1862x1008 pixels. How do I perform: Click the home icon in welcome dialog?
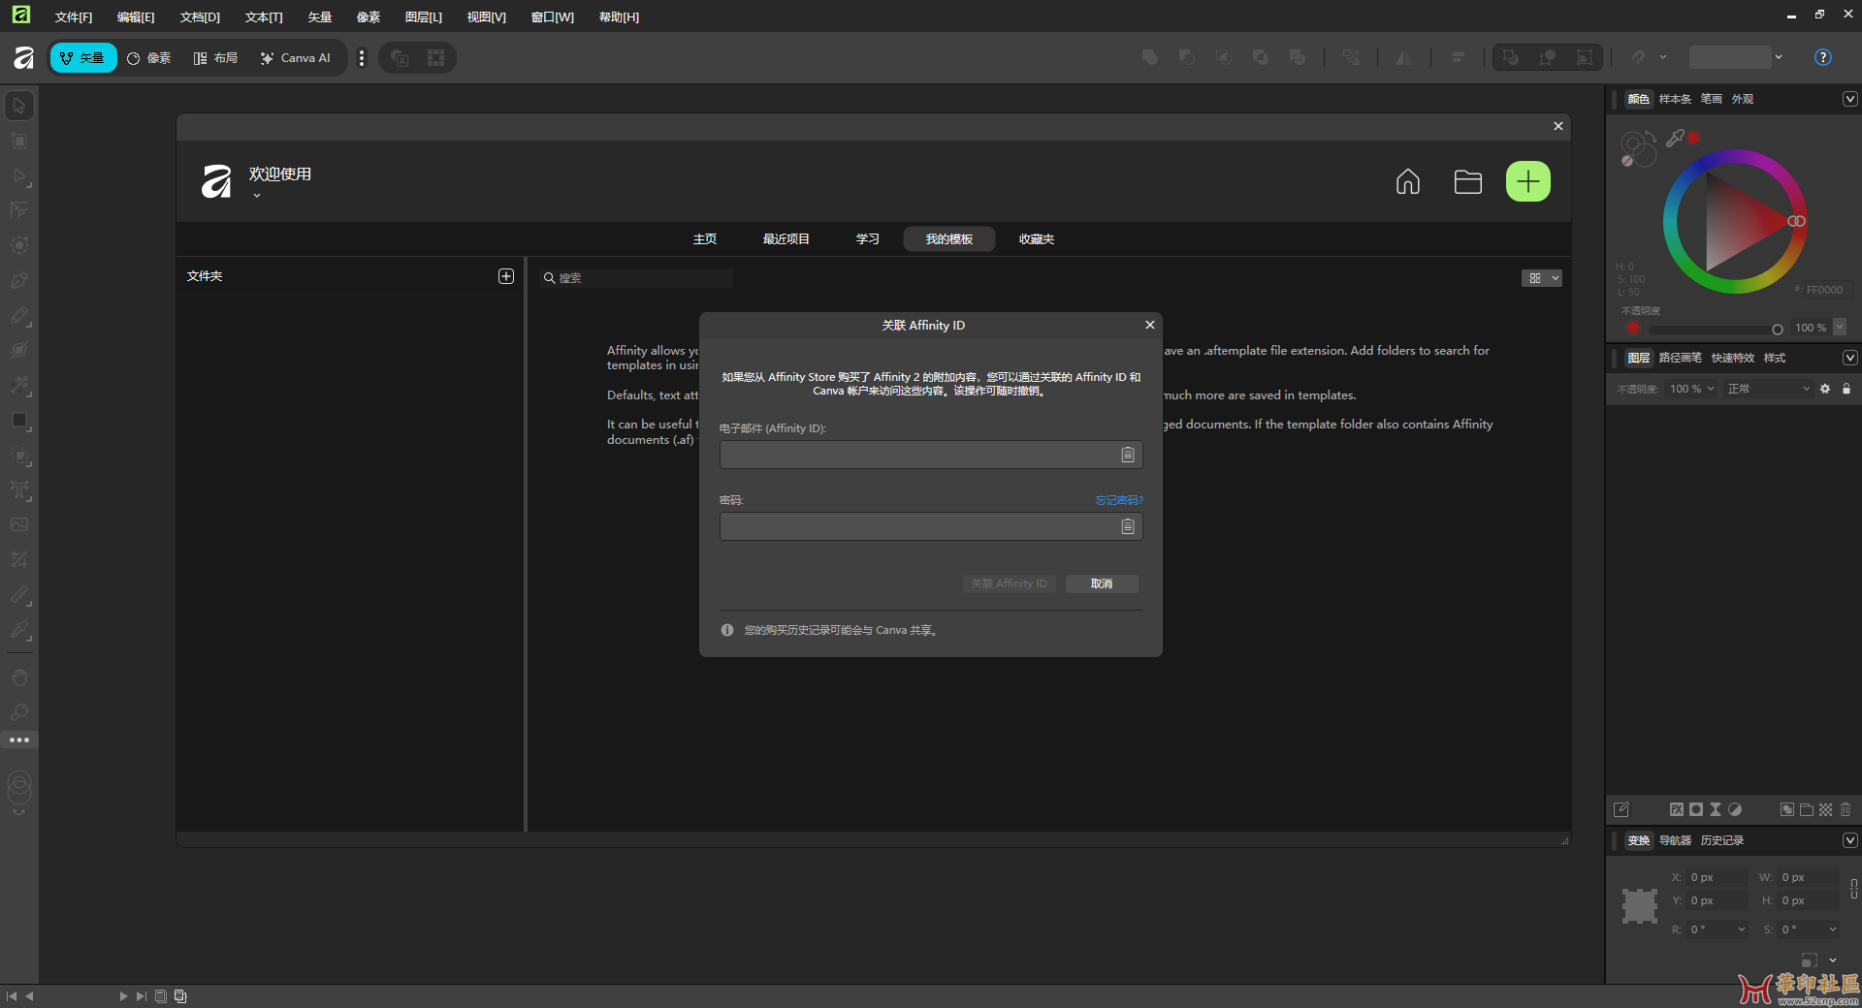point(1407,181)
